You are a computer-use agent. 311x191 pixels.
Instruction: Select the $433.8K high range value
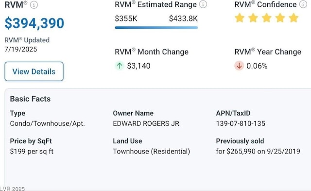[183, 18]
